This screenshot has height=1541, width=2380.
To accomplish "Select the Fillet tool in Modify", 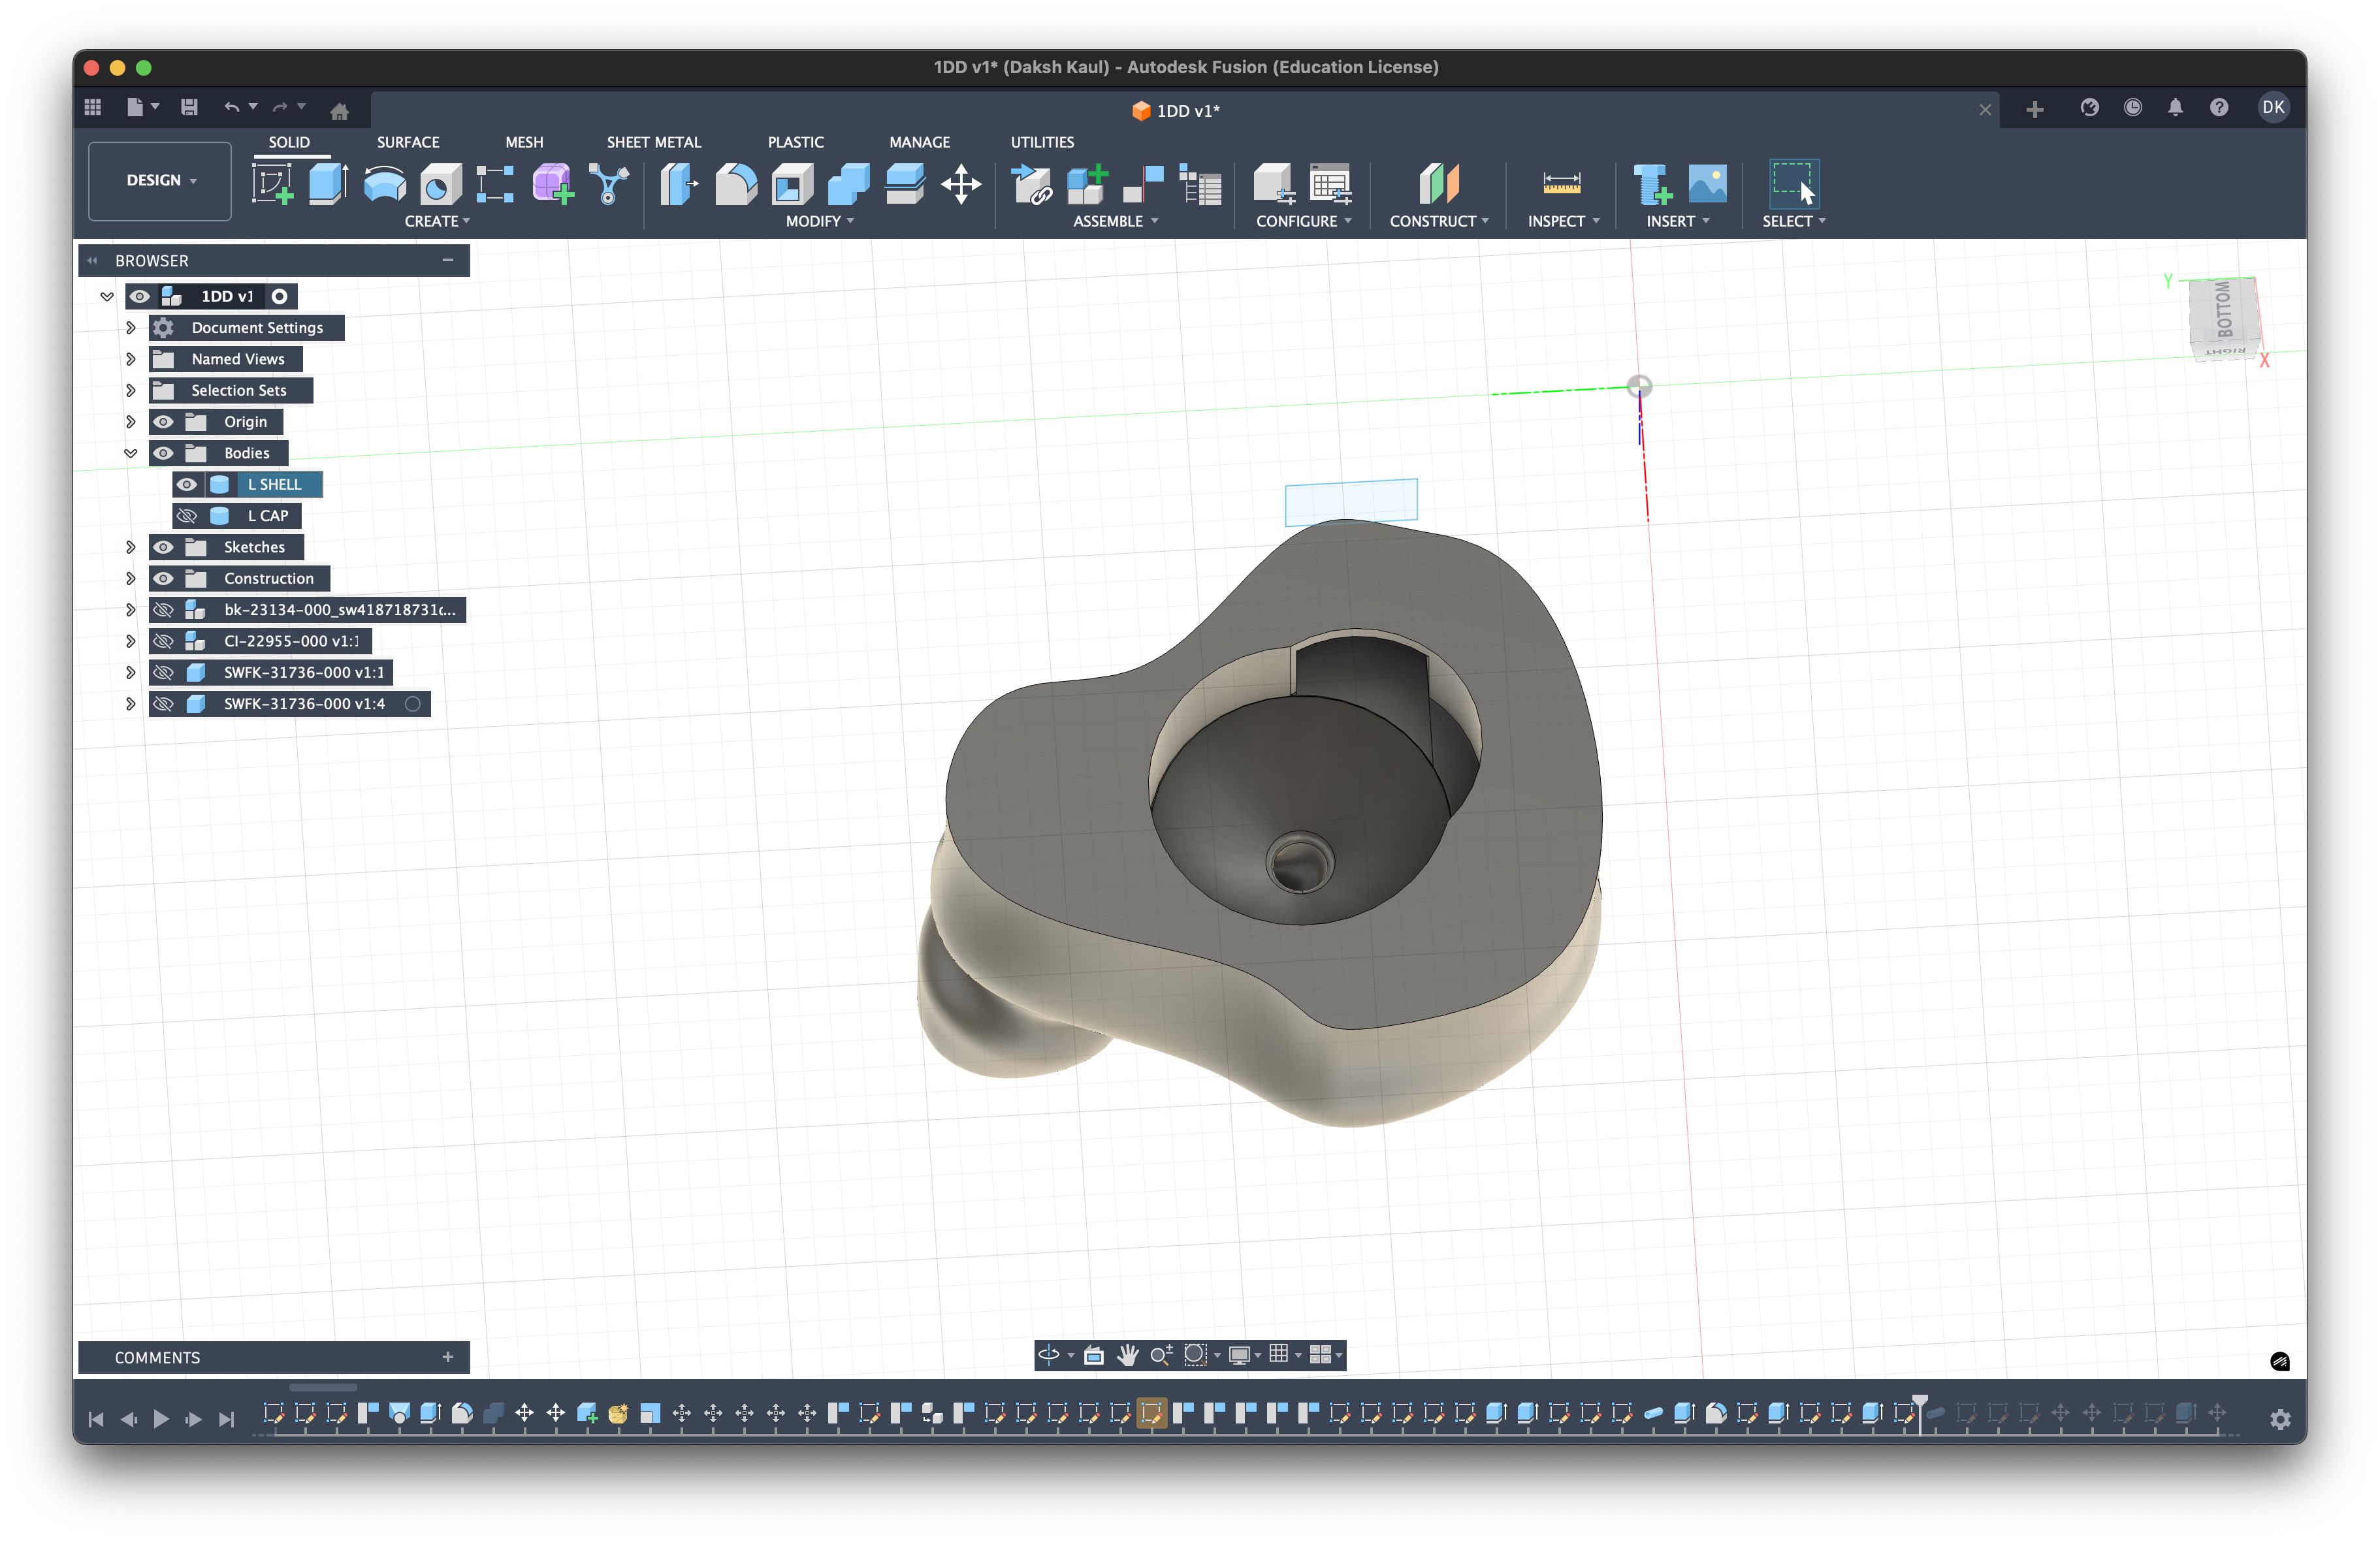I will click(735, 183).
